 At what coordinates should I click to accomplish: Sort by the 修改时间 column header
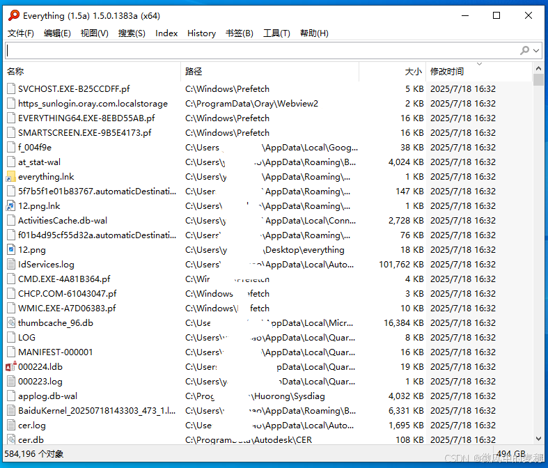479,71
